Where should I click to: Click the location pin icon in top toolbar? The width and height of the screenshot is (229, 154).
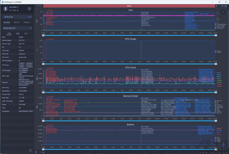(219, 6)
